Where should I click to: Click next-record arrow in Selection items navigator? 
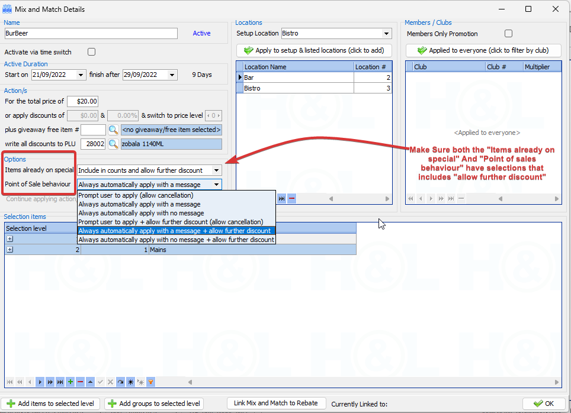(40, 382)
